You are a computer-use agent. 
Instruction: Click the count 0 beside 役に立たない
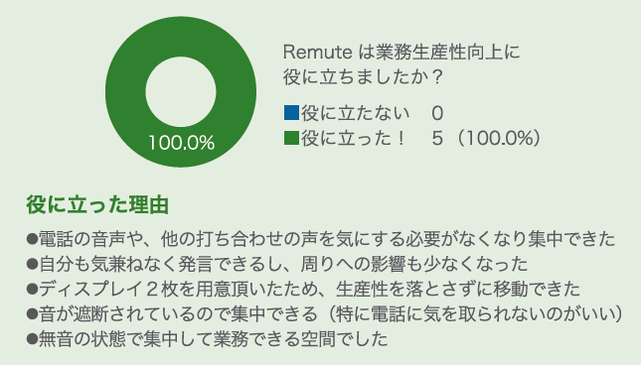[x=437, y=113]
